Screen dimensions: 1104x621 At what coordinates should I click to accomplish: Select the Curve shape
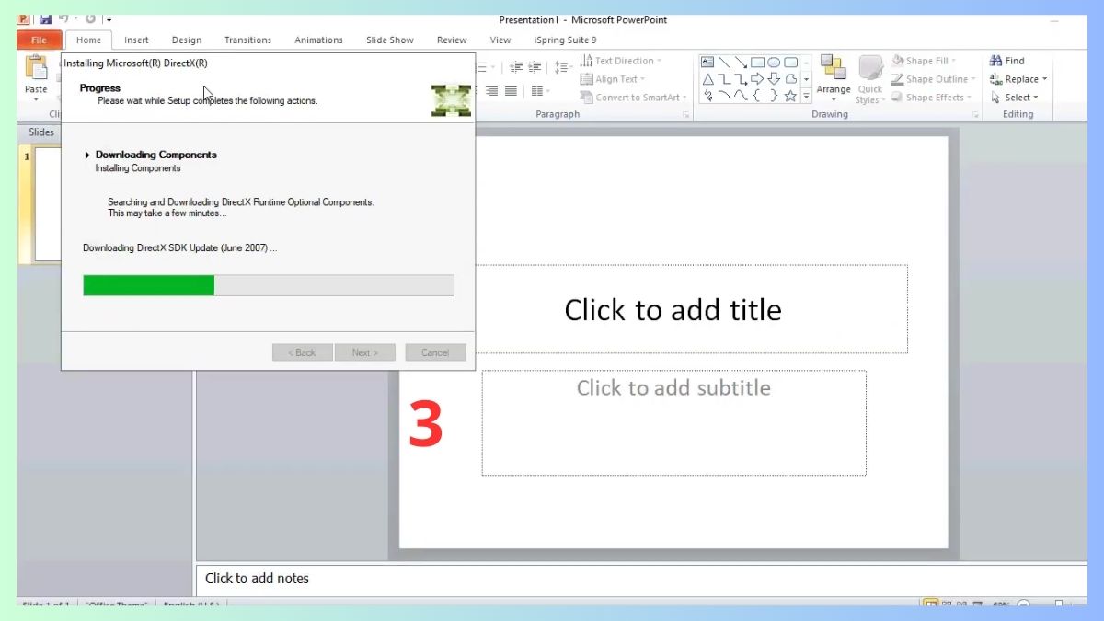point(741,95)
